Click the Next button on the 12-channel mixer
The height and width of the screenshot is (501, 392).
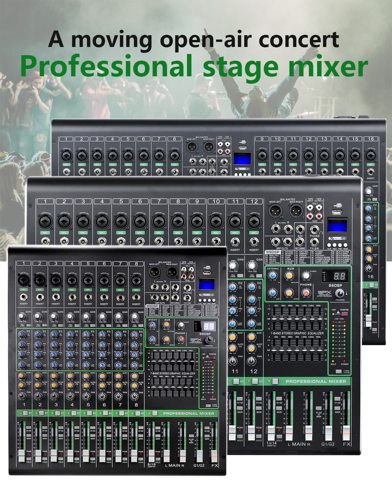coord(334,245)
